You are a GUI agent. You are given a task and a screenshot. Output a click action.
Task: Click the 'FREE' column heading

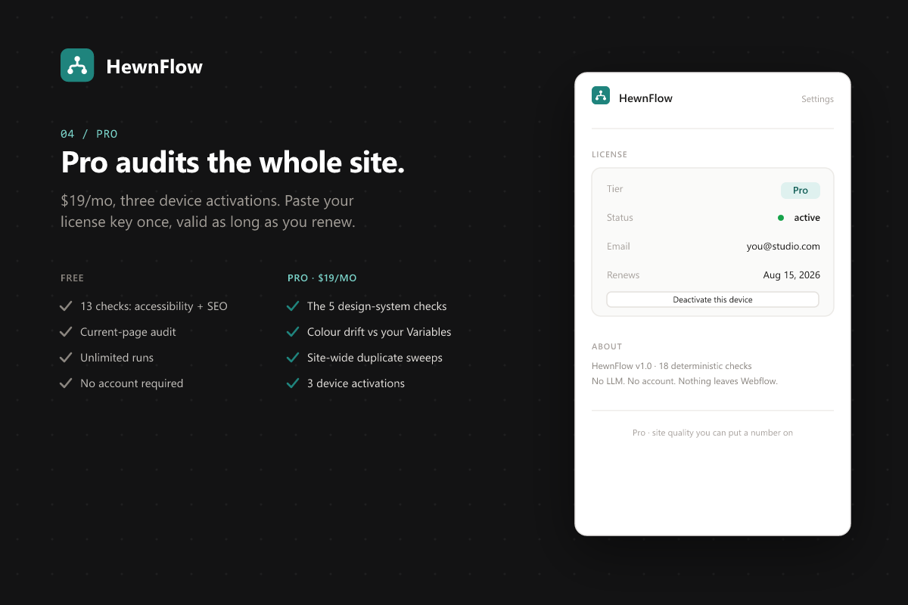[73, 278]
